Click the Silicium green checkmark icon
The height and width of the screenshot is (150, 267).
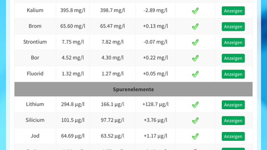tap(195, 120)
